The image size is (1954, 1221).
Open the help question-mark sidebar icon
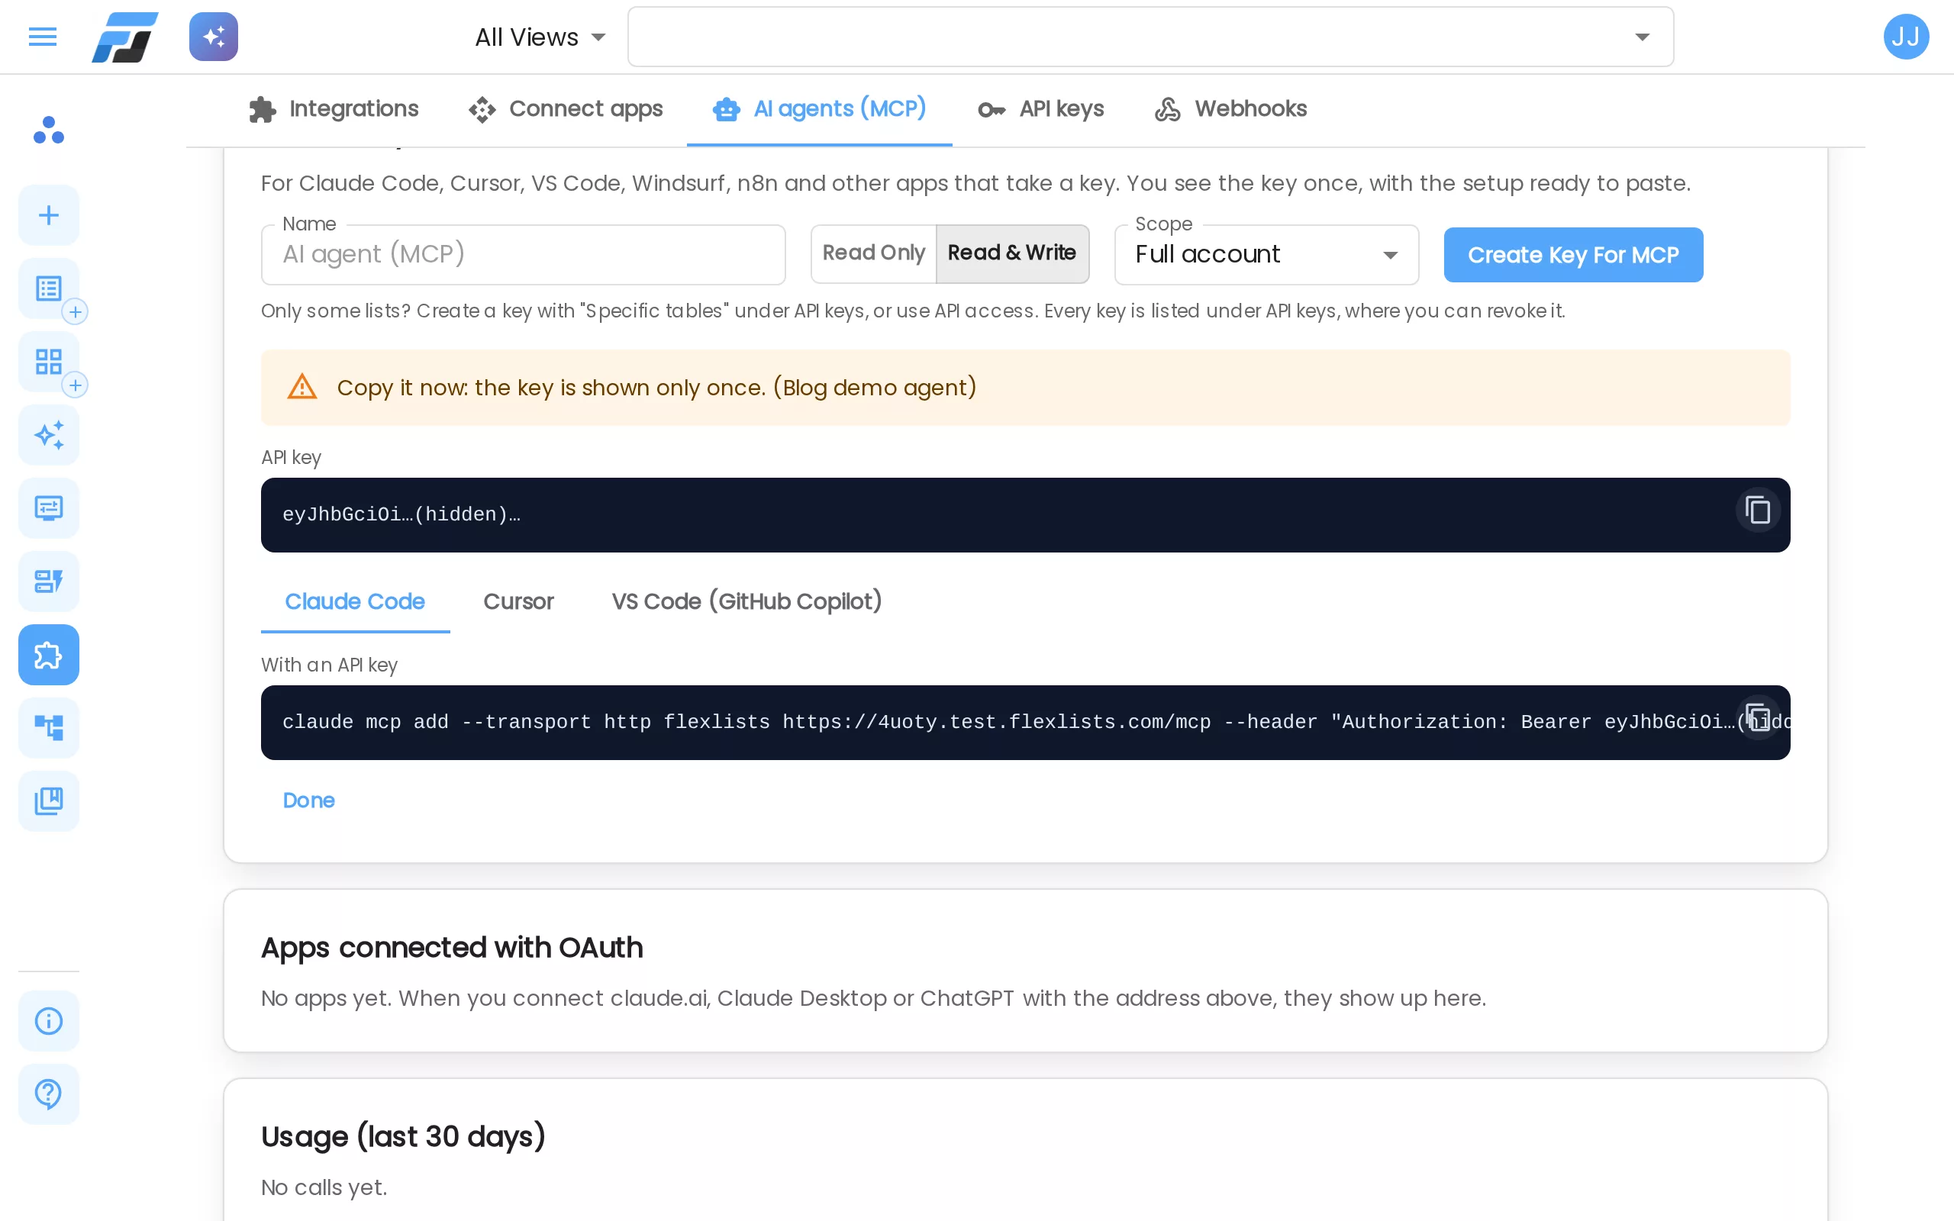(x=48, y=1094)
